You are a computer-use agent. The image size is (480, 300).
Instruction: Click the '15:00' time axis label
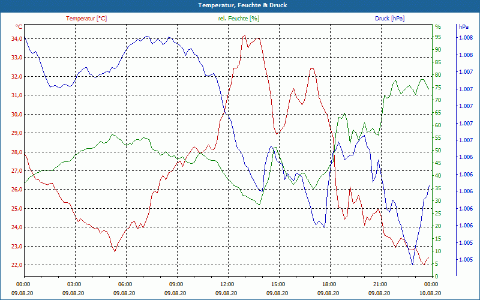click(x=277, y=284)
